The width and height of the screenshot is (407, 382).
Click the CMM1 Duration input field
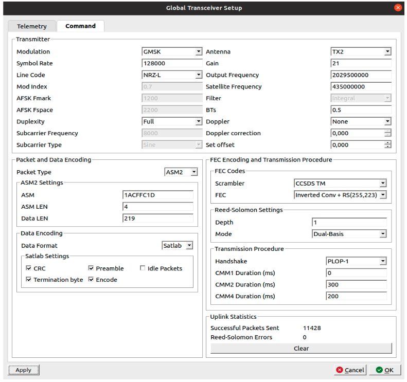point(356,273)
